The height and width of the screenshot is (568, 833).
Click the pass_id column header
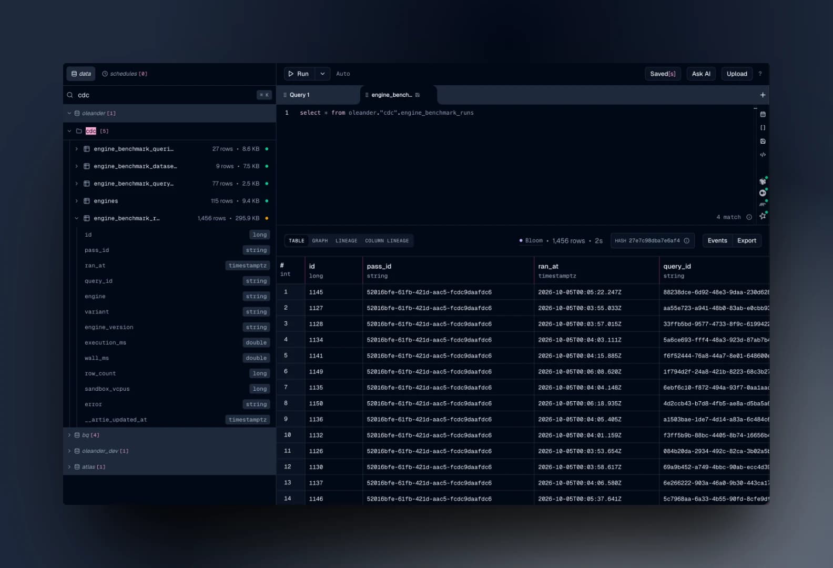click(448, 270)
